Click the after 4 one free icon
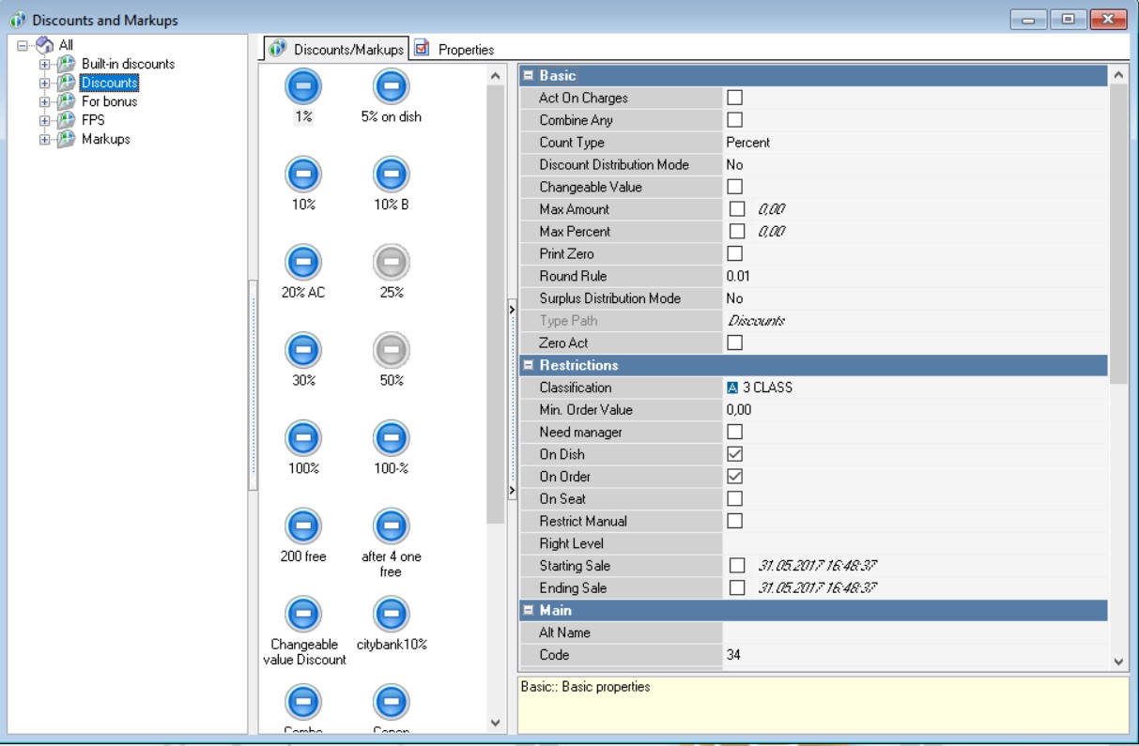The image size is (1139, 746). click(391, 526)
